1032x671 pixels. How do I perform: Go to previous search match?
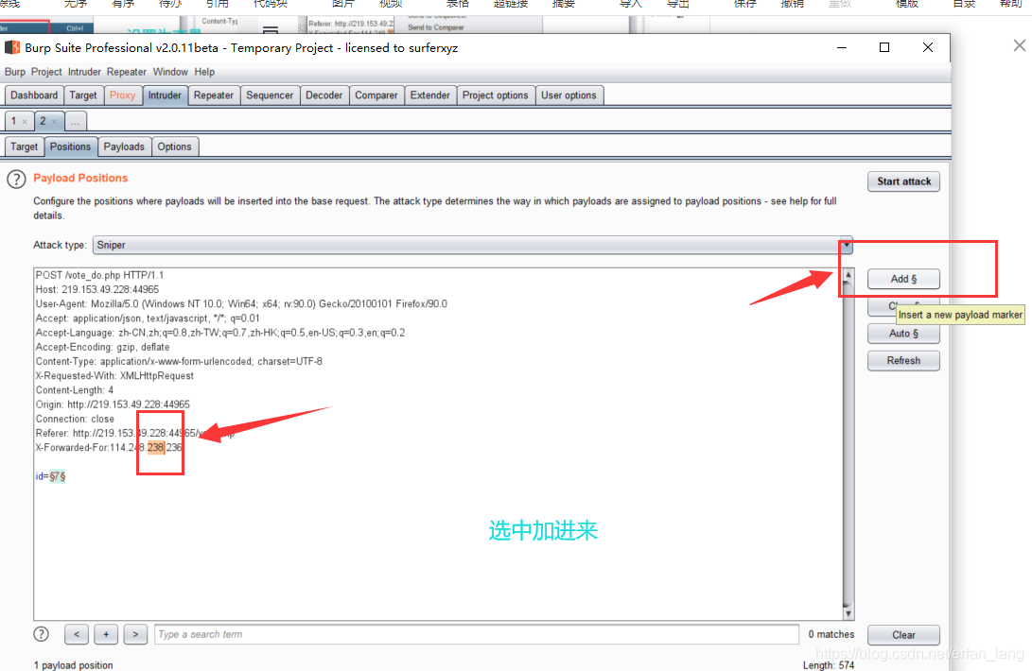click(x=77, y=634)
